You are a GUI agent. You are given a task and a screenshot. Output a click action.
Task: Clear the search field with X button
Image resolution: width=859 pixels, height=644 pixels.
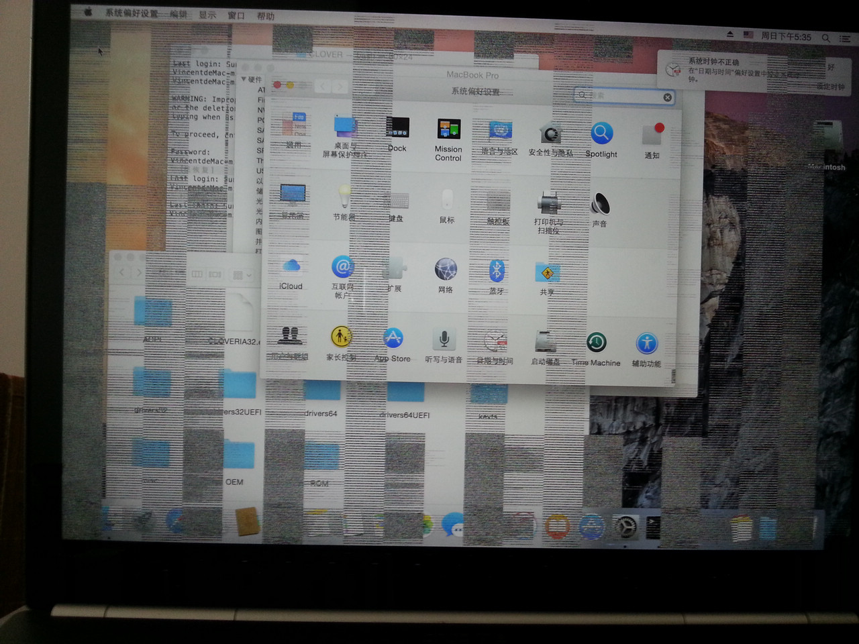coord(667,97)
